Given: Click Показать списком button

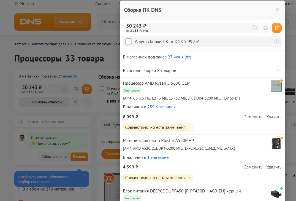Looking at the screenshot, I should coord(44,102).
